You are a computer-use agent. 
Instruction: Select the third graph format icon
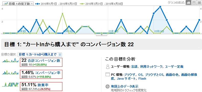click(199, 3)
